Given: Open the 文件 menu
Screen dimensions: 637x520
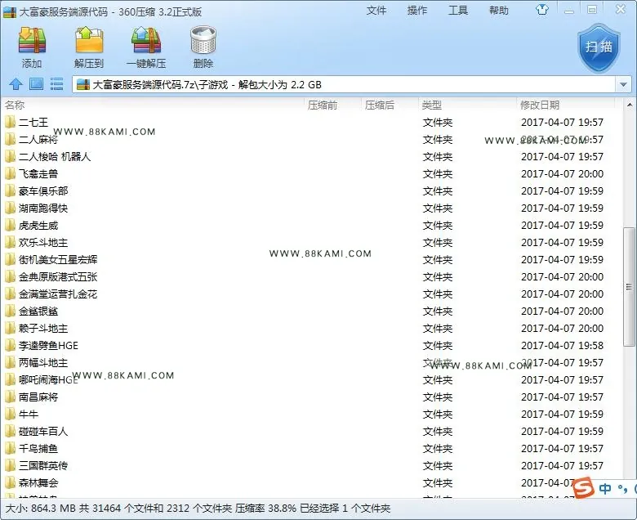Looking at the screenshot, I should [x=376, y=11].
